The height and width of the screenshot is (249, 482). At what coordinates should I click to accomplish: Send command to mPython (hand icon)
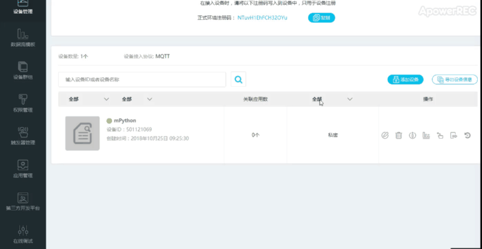pyautogui.click(x=440, y=135)
